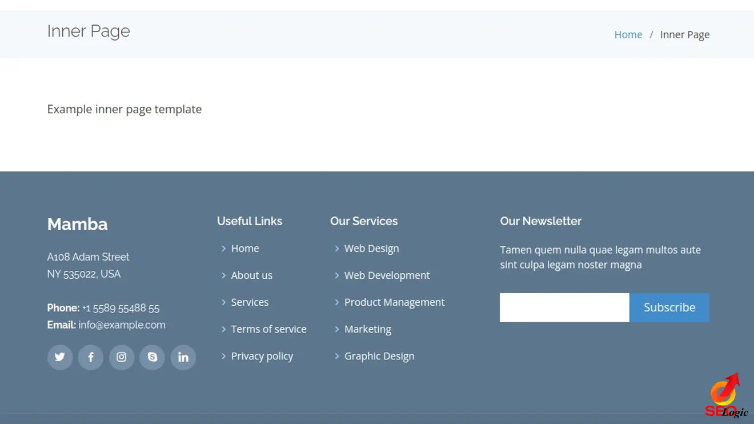Click the Home breadcrumb link
This screenshot has height=424, width=754.
(x=628, y=35)
